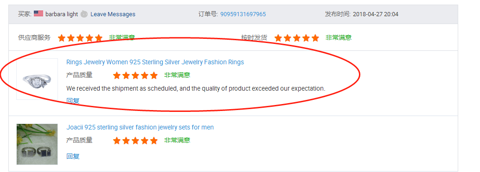Click fifth star of 供应商服务 rating
This screenshot has width=480, height=172.
(99, 38)
